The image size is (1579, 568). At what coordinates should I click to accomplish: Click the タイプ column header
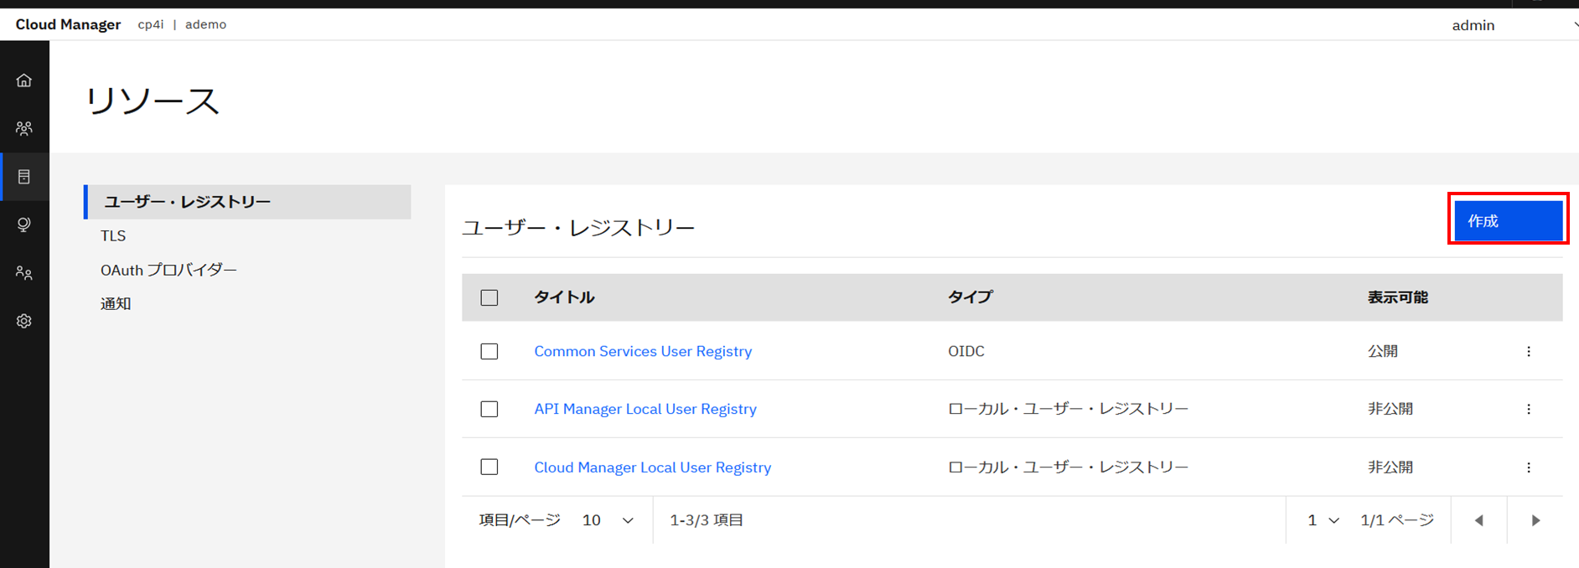970,297
